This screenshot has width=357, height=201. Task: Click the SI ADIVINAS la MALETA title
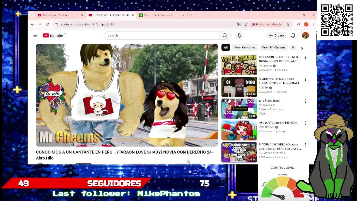tap(279, 81)
